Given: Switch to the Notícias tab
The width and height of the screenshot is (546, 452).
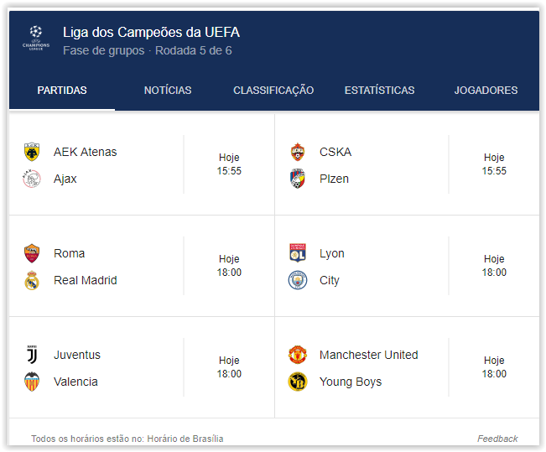Looking at the screenshot, I should (168, 91).
